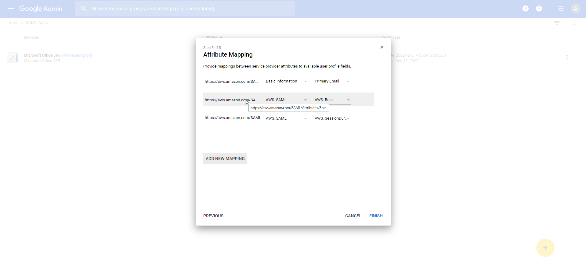586x266 pixels.
Task: Open Microsoft Office 365 row options menu
Action: [x=567, y=57]
